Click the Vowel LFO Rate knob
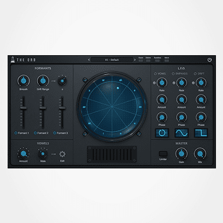The height and width of the screenshot is (223, 223). pyautogui.click(x=162, y=83)
